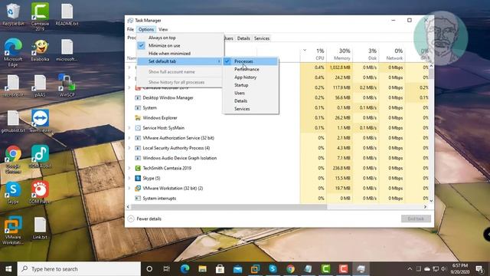This screenshot has height=276, width=490.
Task: Open Camtasia 2019 desktop shortcut
Action: [x=40, y=16]
